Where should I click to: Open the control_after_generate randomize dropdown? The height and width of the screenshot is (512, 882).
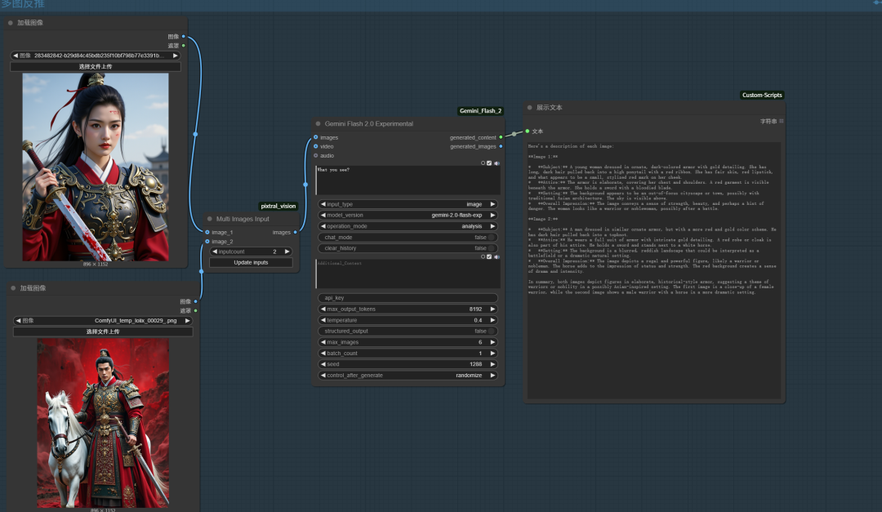pyautogui.click(x=407, y=376)
